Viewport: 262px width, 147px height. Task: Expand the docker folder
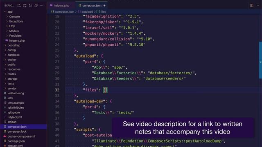tap(5, 60)
